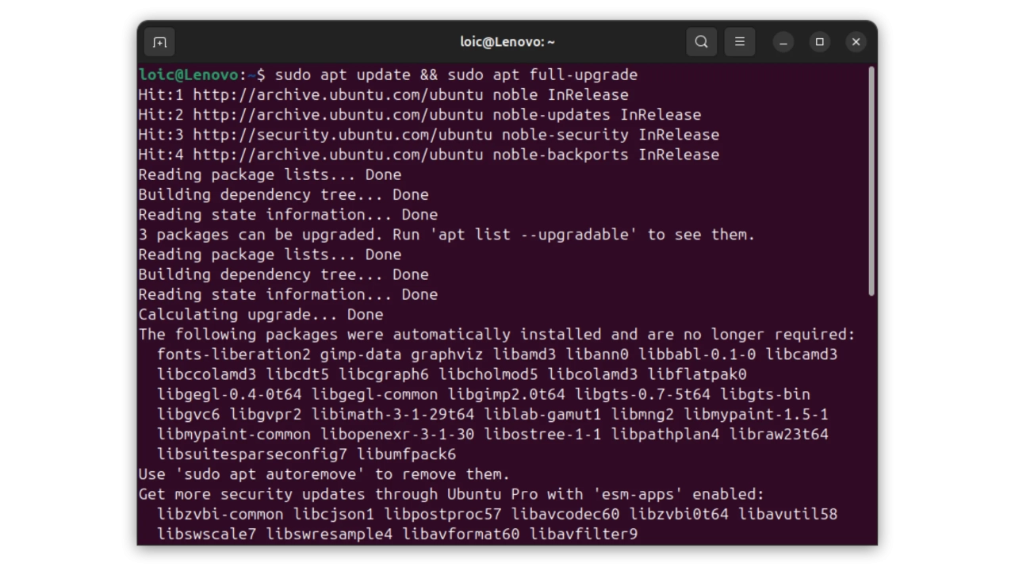Click the 'sudo apt autoremove' hint line
Viewport: 1015px width, 571px height.
pyautogui.click(x=324, y=474)
